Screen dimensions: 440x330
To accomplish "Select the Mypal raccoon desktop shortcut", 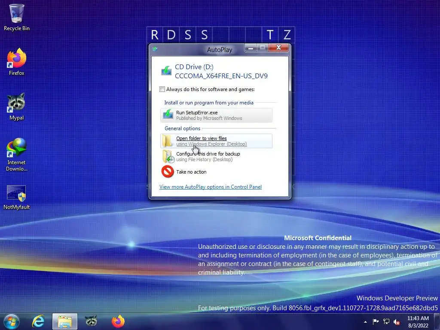I will [17, 107].
